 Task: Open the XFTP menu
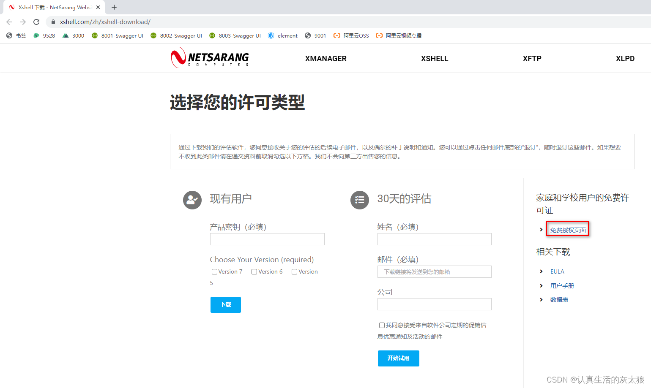(x=532, y=59)
